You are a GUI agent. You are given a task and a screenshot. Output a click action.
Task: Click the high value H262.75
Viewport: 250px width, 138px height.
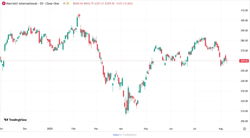(x=89, y=4)
